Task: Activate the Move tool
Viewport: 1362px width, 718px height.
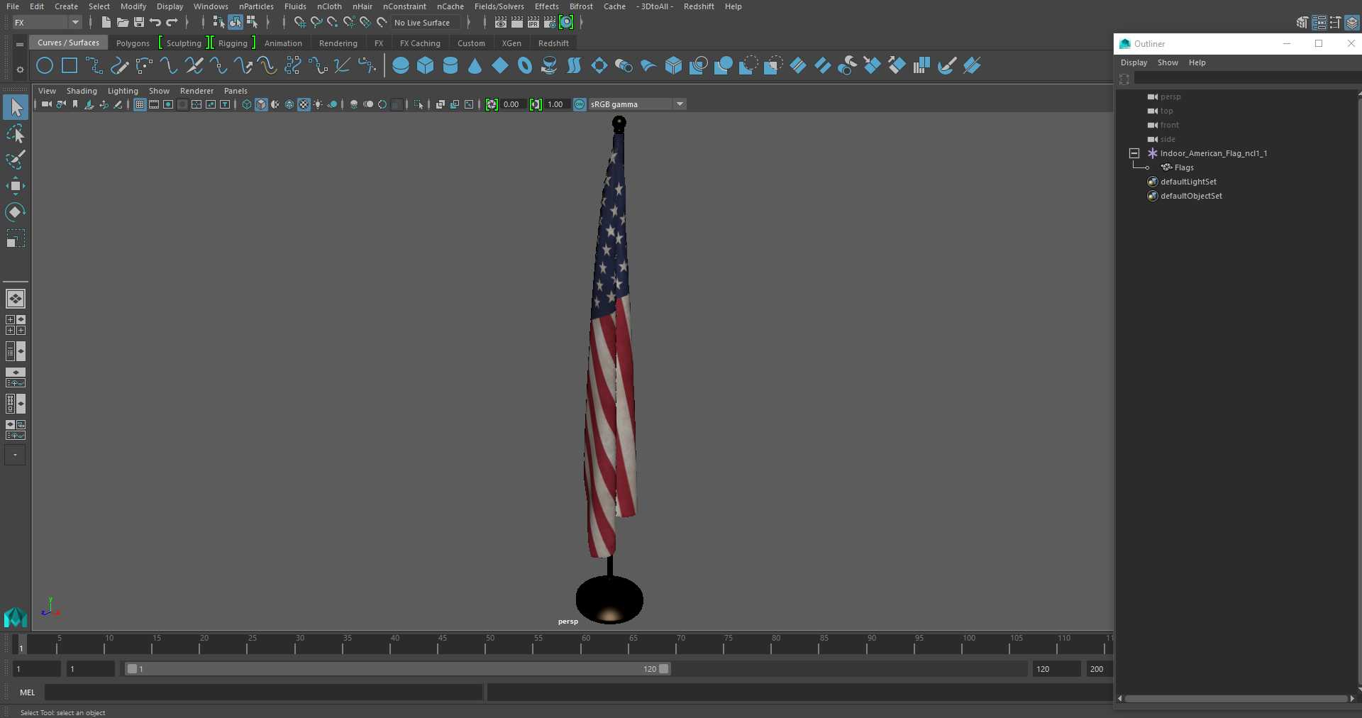Action: 16,186
